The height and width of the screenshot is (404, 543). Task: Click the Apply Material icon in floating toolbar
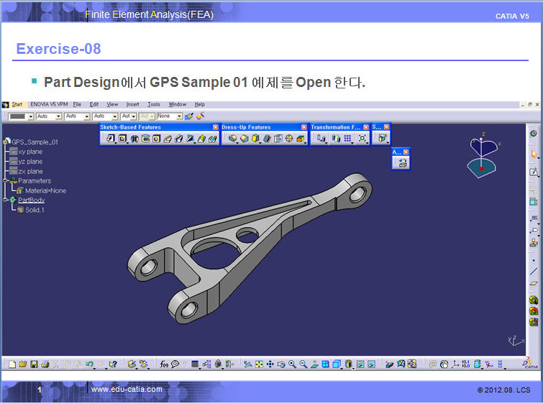point(401,163)
